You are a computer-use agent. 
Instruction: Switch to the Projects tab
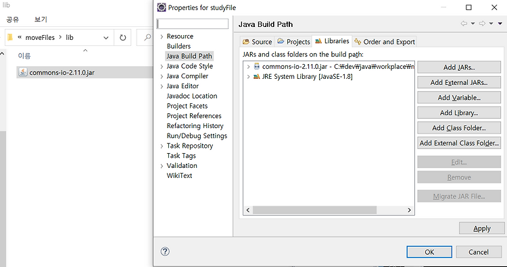pyautogui.click(x=294, y=42)
